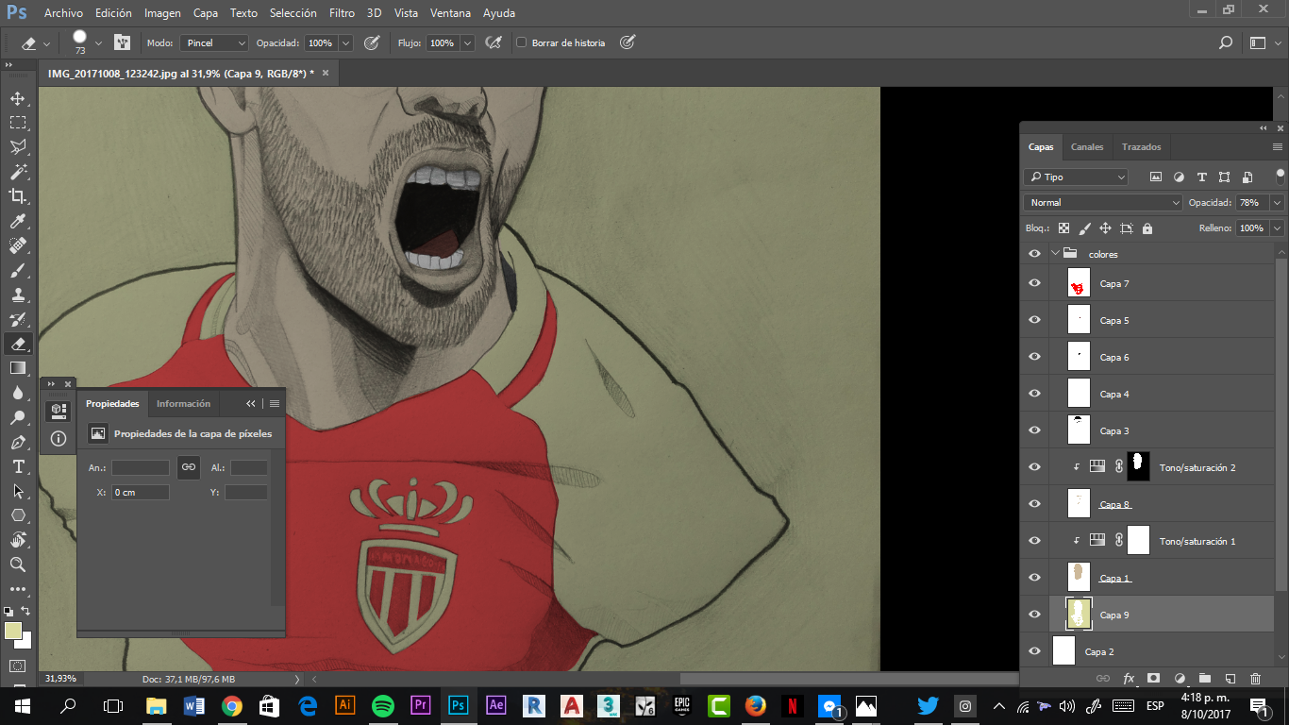The image size is (1289, 725).
Task: Select the Polygonal Lasso tool
Action: (17, 147)
